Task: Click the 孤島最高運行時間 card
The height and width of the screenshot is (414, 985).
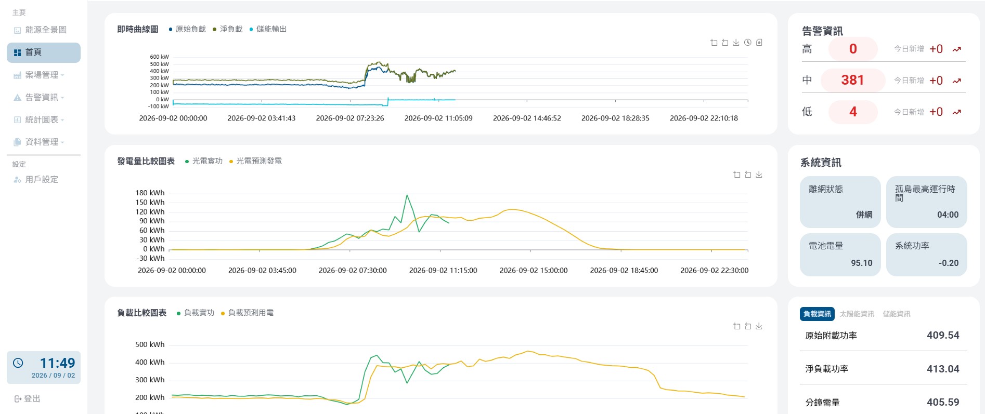Action: [927, 202]
